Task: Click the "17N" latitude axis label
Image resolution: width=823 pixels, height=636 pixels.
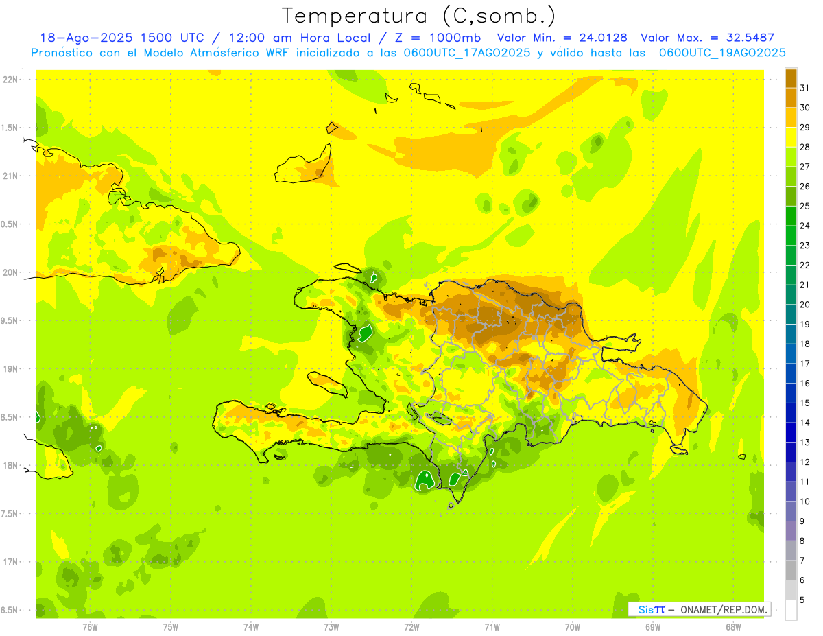Action: click(10, 562)
